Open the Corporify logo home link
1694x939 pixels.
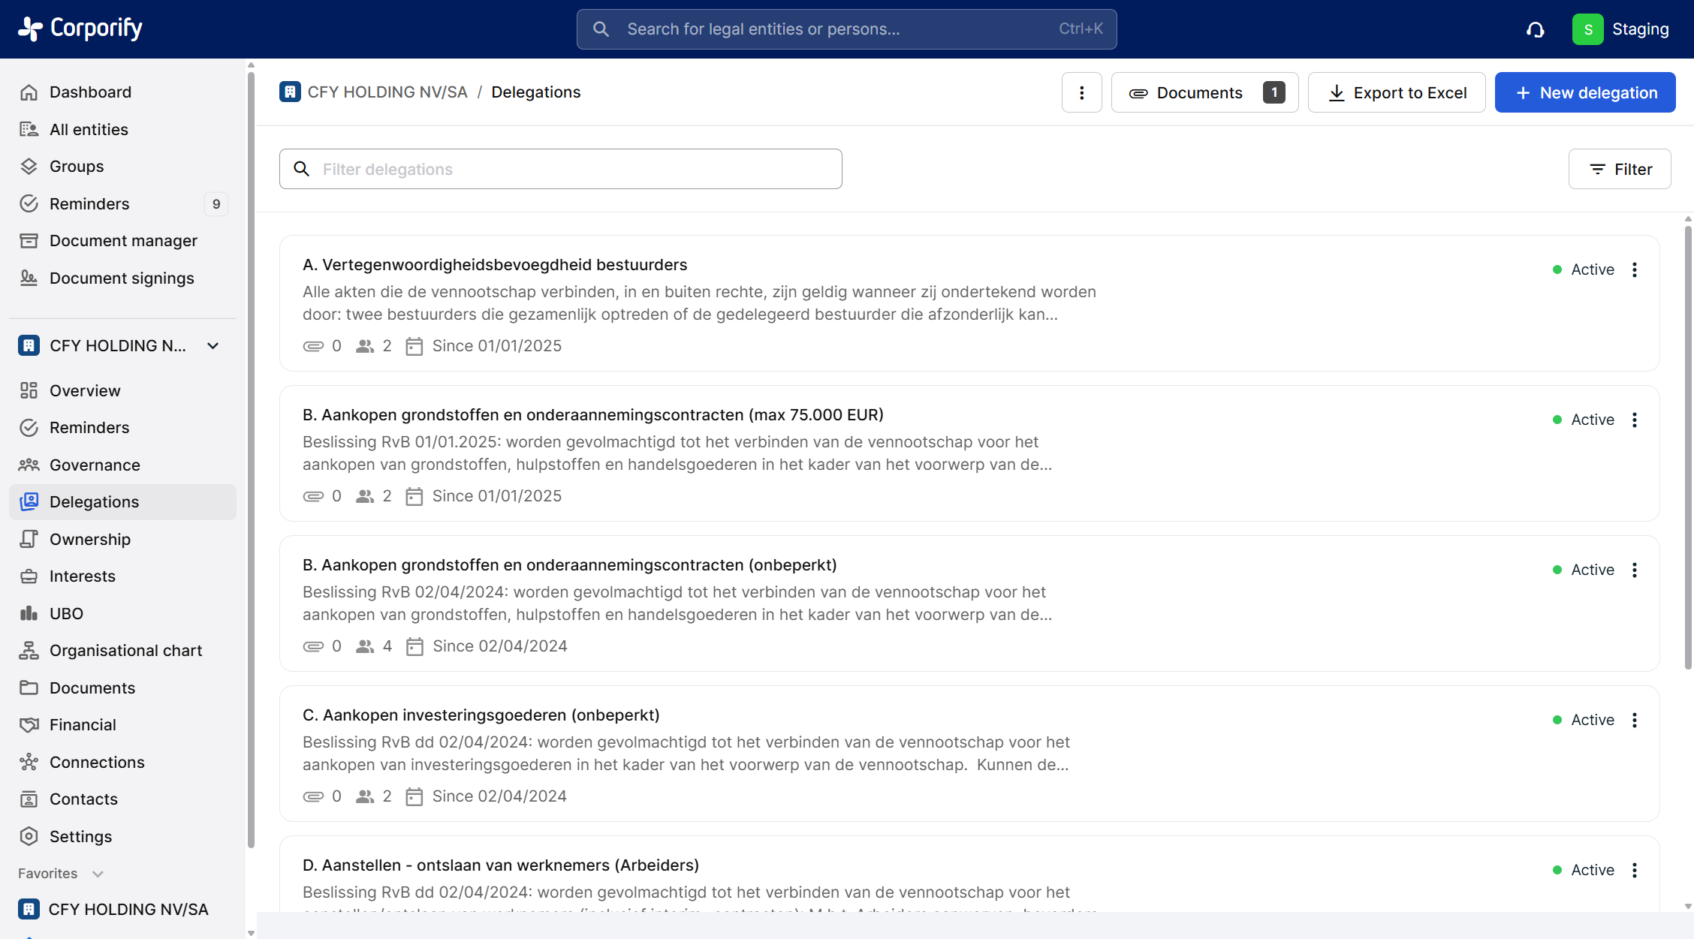pyautogui.click(x=80, y=29)
